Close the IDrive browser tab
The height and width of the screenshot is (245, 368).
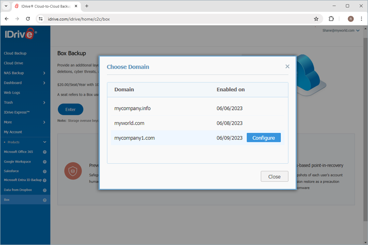(76, 6)
